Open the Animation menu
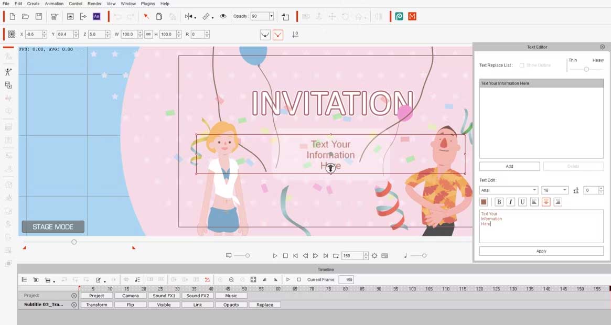This screenshot has height=325, width=611. tap(54, 4)
